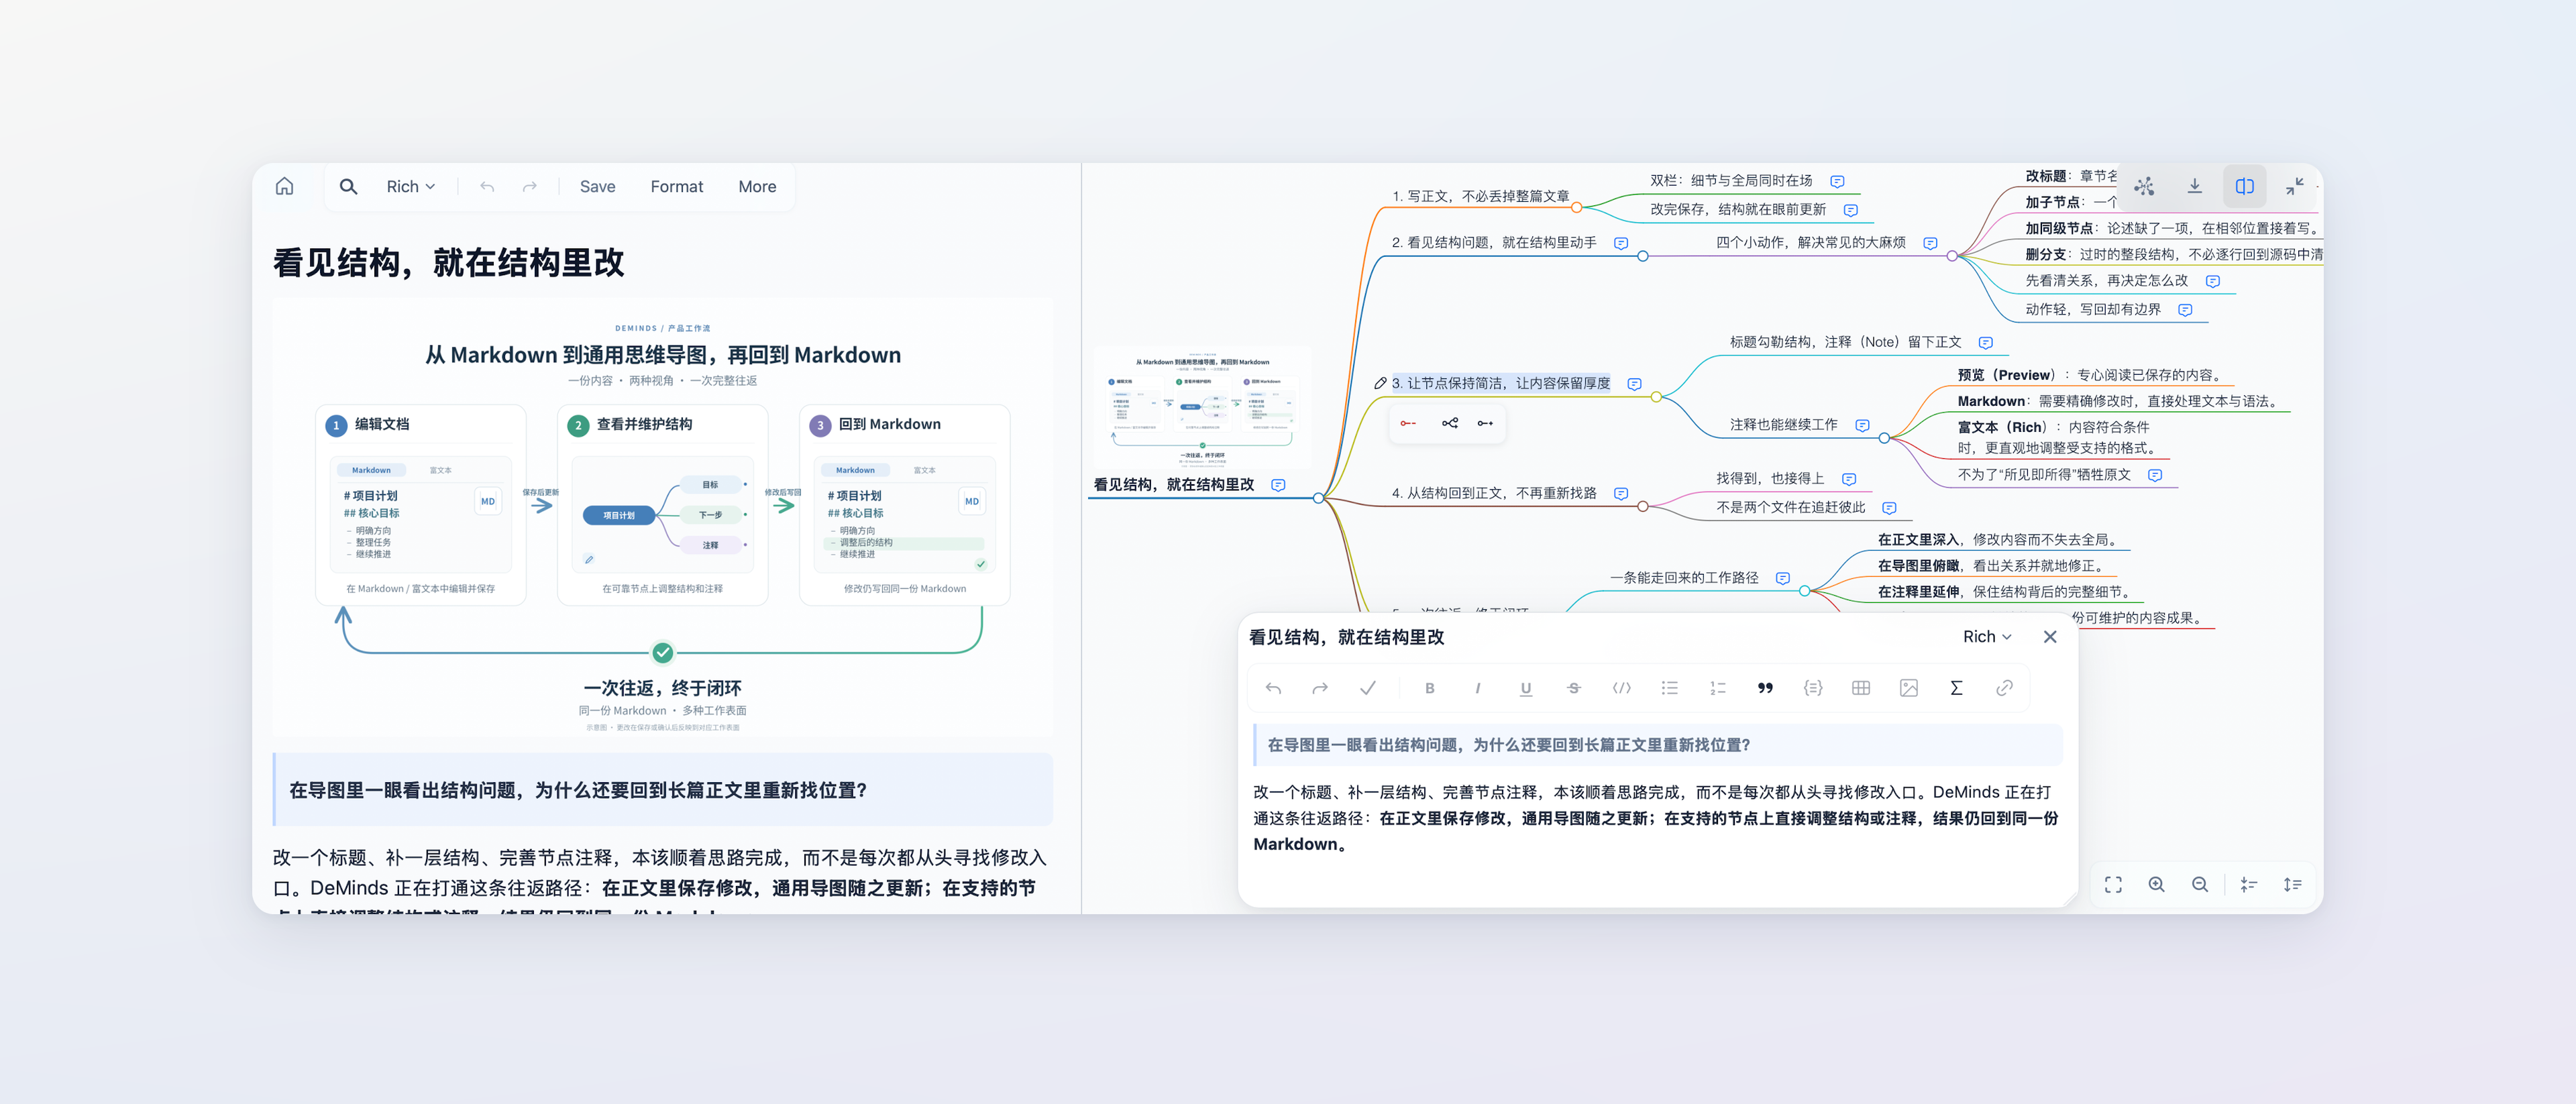Collapse the root node's branch circle
The image size is (2576, 1104).
tap(1318, 498)
